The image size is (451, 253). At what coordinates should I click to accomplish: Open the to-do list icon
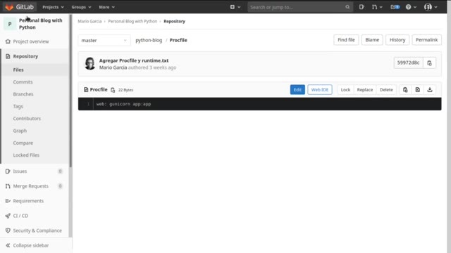click(x=395, y=7)
